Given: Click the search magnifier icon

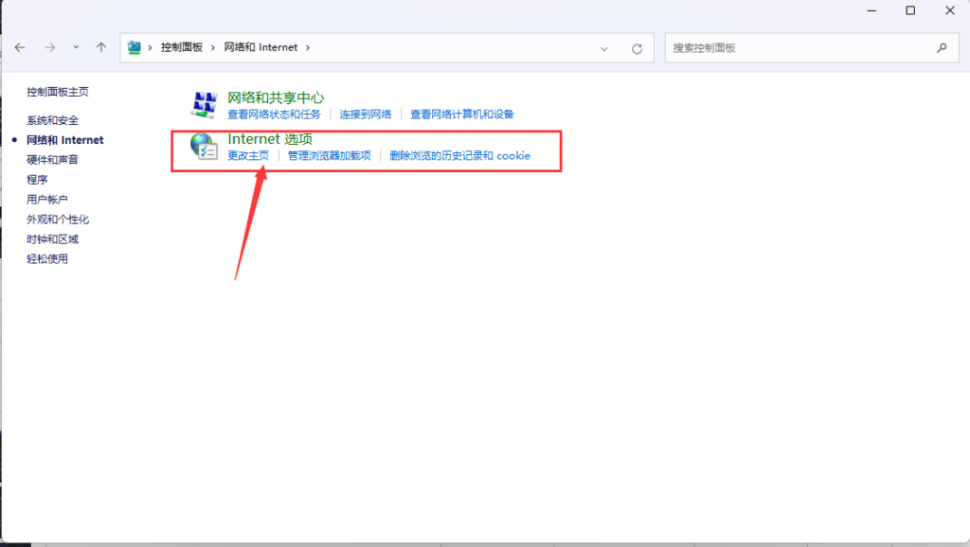Looking at the screenshot, I should click(942, 47).
